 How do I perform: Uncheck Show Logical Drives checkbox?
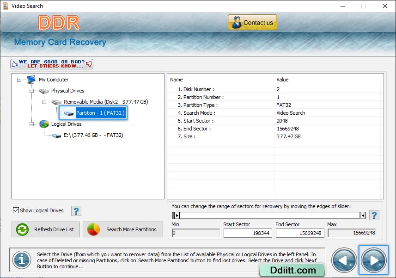point(16,210)
